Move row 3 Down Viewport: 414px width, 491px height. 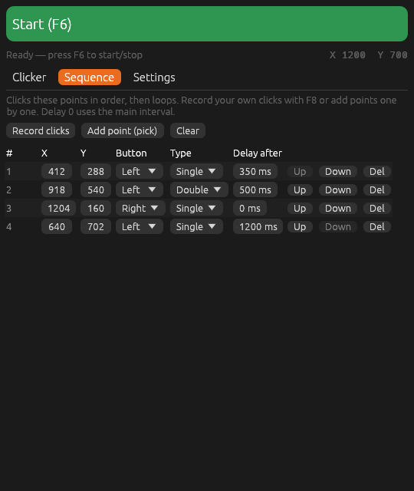point(338,209)
